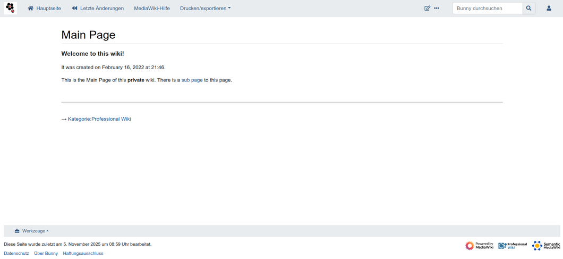The height and width of the screenshot is (259, 563).
Task: Expand the Drucken/exportieren dropdown
Action: point(205,9)
